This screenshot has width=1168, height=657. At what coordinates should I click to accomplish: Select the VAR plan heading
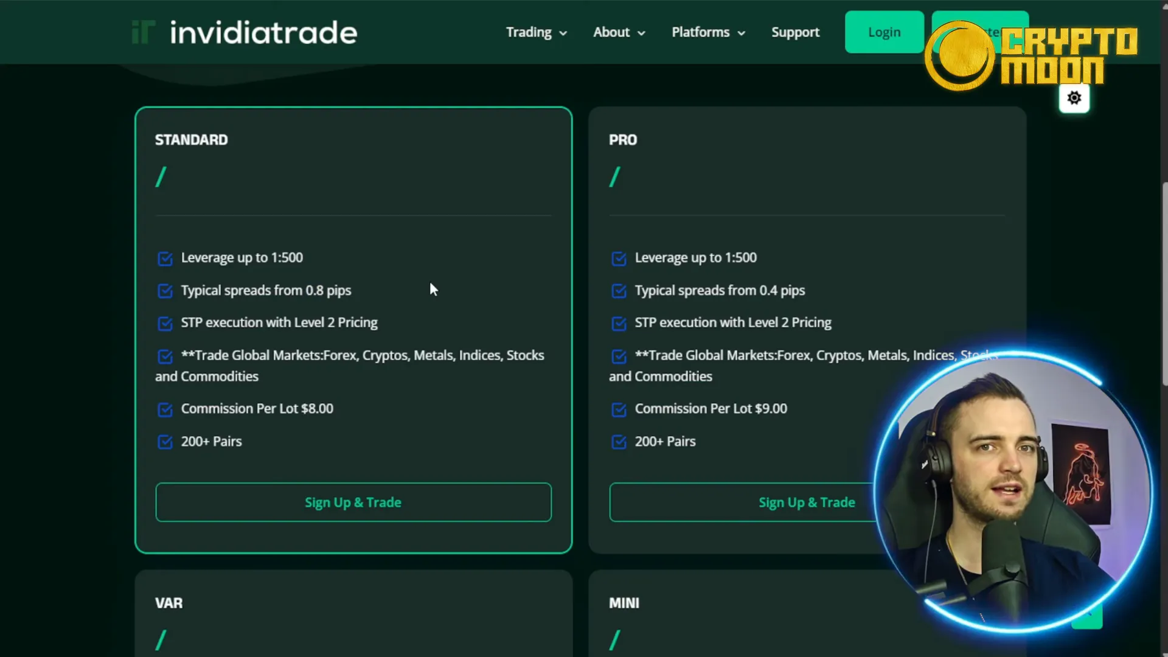[169, 603]
